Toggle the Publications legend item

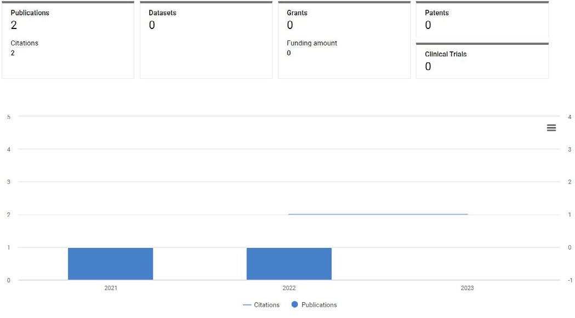pos(314,305)
